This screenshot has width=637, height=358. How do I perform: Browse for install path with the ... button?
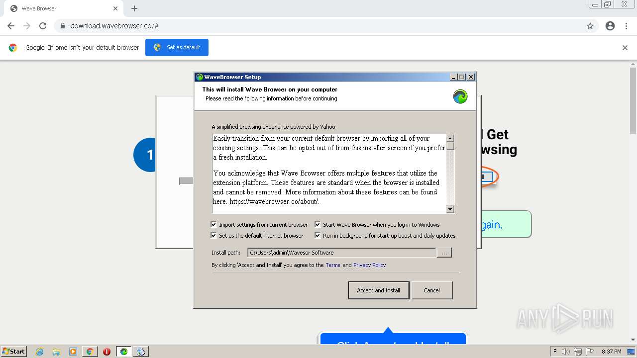(x=444, y=253)
